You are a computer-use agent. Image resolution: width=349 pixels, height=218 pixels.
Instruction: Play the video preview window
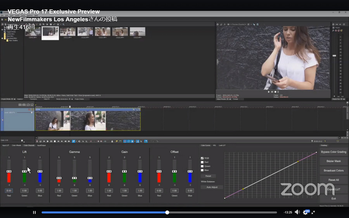coord(269,92)
